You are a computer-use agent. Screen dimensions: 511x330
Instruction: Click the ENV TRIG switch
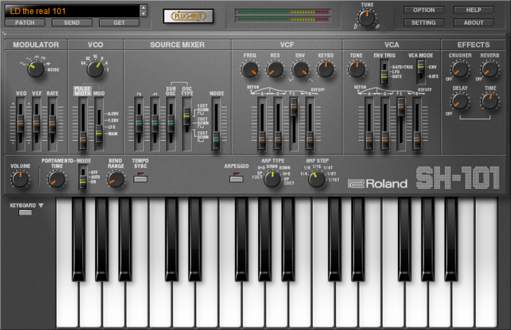pos(385,72)
